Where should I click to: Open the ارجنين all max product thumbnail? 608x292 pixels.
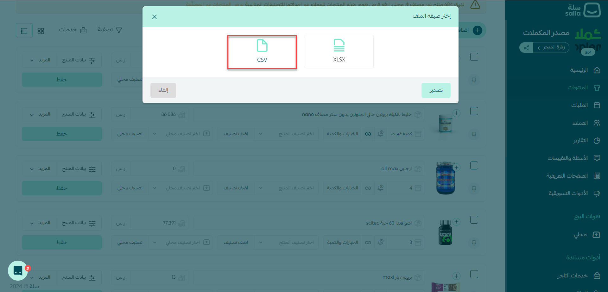(445, 178)
